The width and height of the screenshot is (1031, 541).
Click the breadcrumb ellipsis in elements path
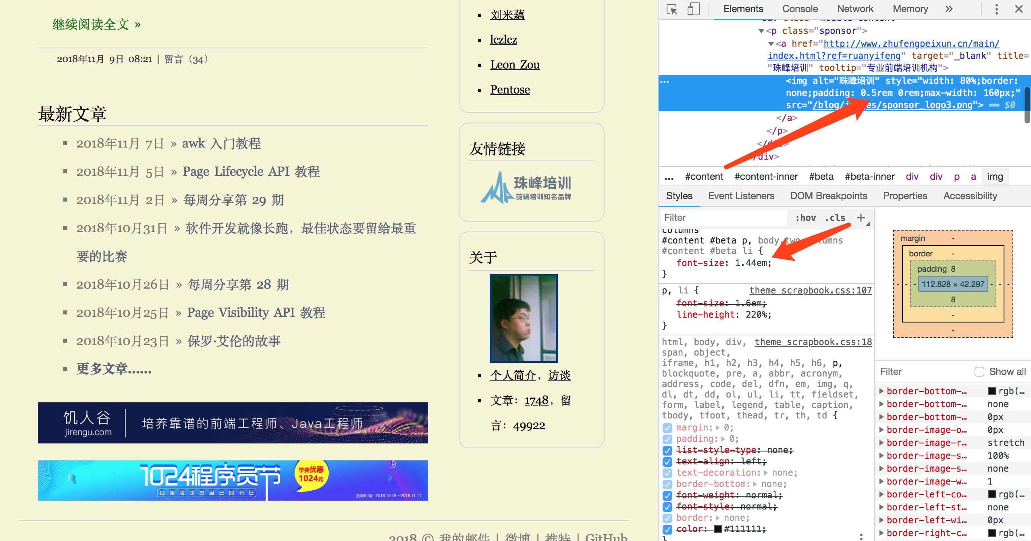[669, 177]
